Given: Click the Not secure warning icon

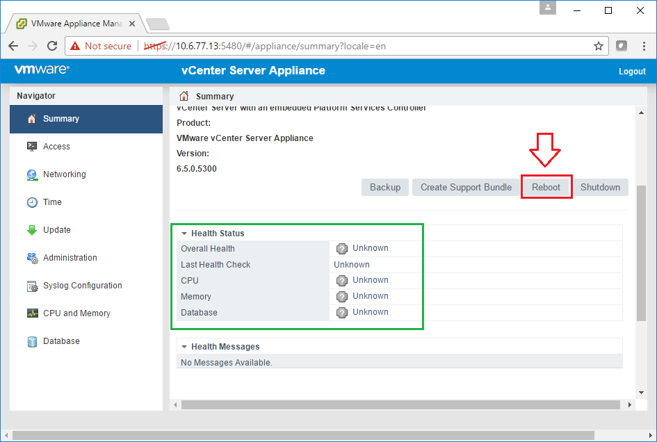Looking at the screenshot, I should click(75, 46).
